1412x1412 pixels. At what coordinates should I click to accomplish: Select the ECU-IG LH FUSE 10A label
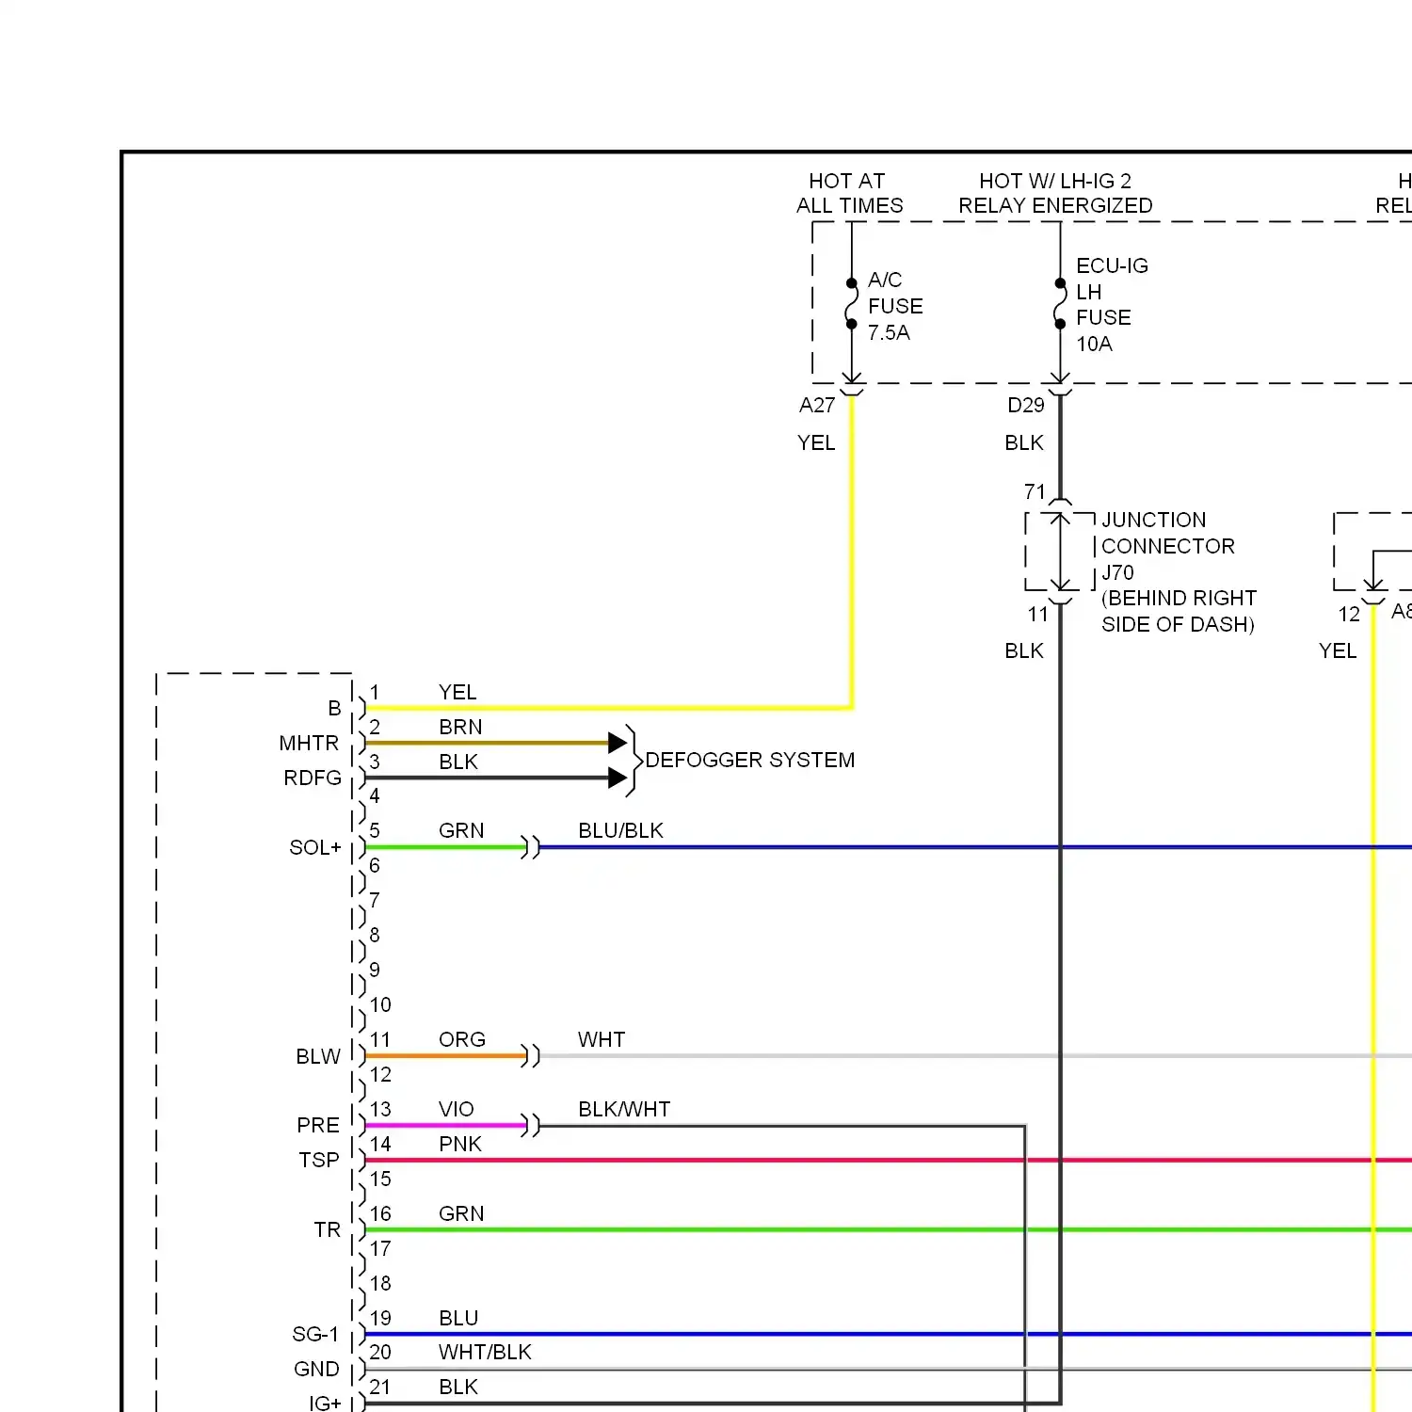coord(1112,305)
